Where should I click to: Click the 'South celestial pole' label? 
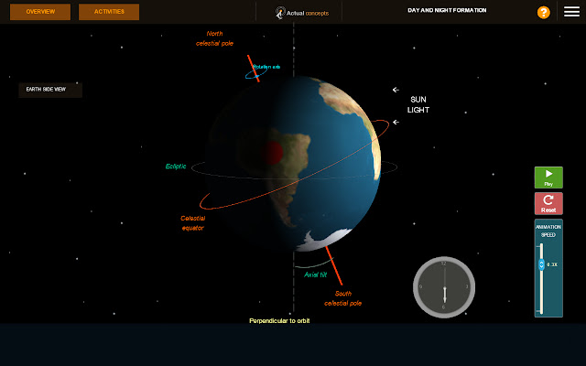(x=343, y=298)
